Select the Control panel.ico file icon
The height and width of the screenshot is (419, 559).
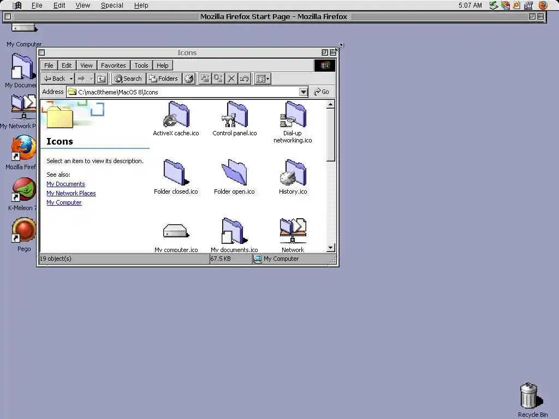point(235,114)
